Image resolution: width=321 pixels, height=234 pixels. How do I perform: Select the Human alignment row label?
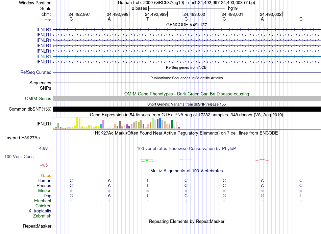[44, 180]
